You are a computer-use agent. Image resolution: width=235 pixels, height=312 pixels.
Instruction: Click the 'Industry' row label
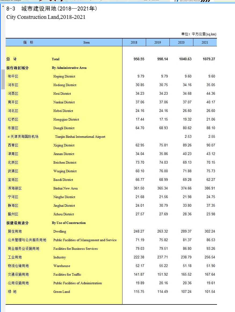pyautogui.click(x=60, y=257)
